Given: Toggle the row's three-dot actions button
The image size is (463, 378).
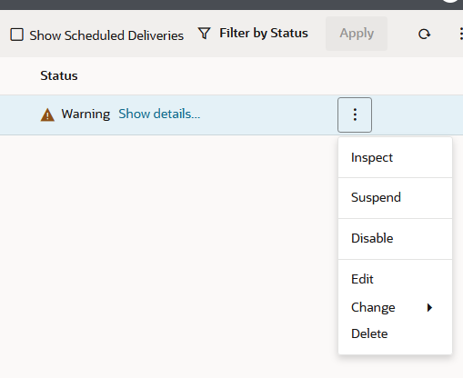Looking at the screenshot, I should pos(355,114).
